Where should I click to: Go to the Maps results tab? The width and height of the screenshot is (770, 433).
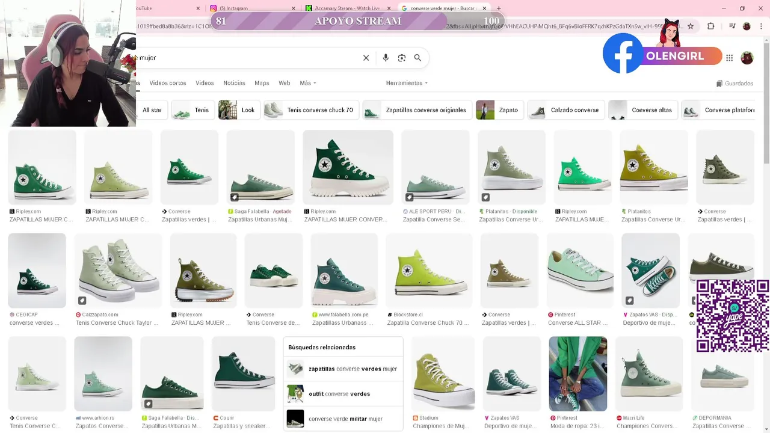point(262,83)
